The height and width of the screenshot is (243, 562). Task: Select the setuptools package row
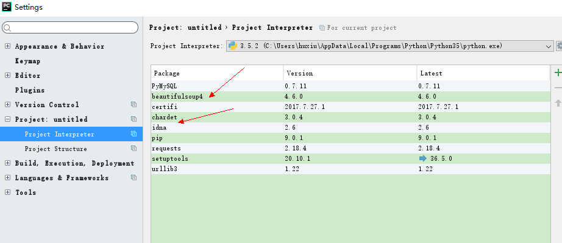click(x=350, y=158)
